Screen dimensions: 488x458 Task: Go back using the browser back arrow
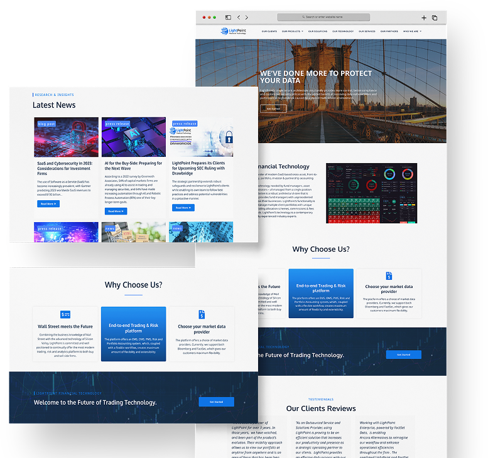pos(238,18)
